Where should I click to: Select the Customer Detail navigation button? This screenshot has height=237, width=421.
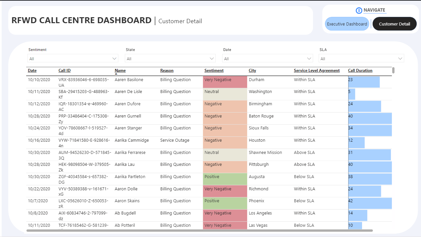coord(394,24)
